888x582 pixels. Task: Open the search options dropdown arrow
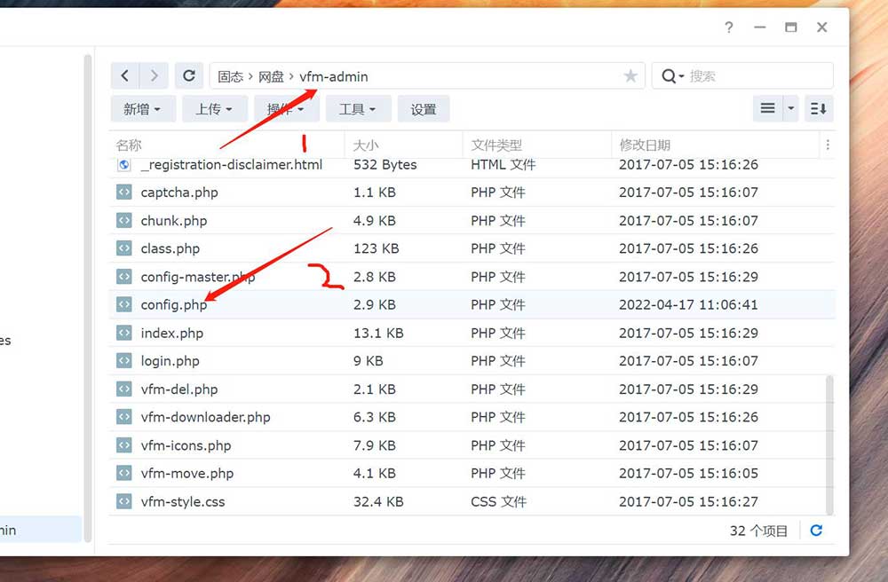tap(681, 76)
